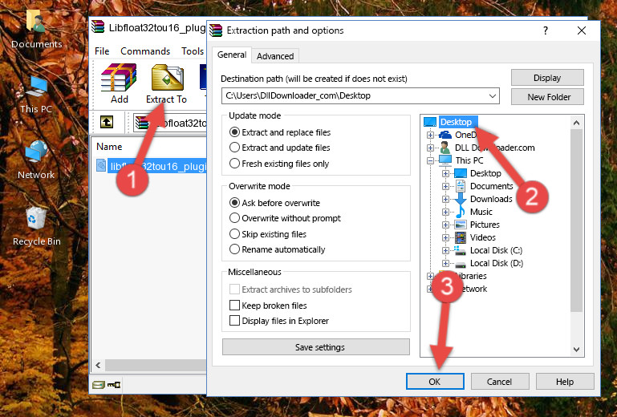Select the Documents folder in the tree

point(492,186)
